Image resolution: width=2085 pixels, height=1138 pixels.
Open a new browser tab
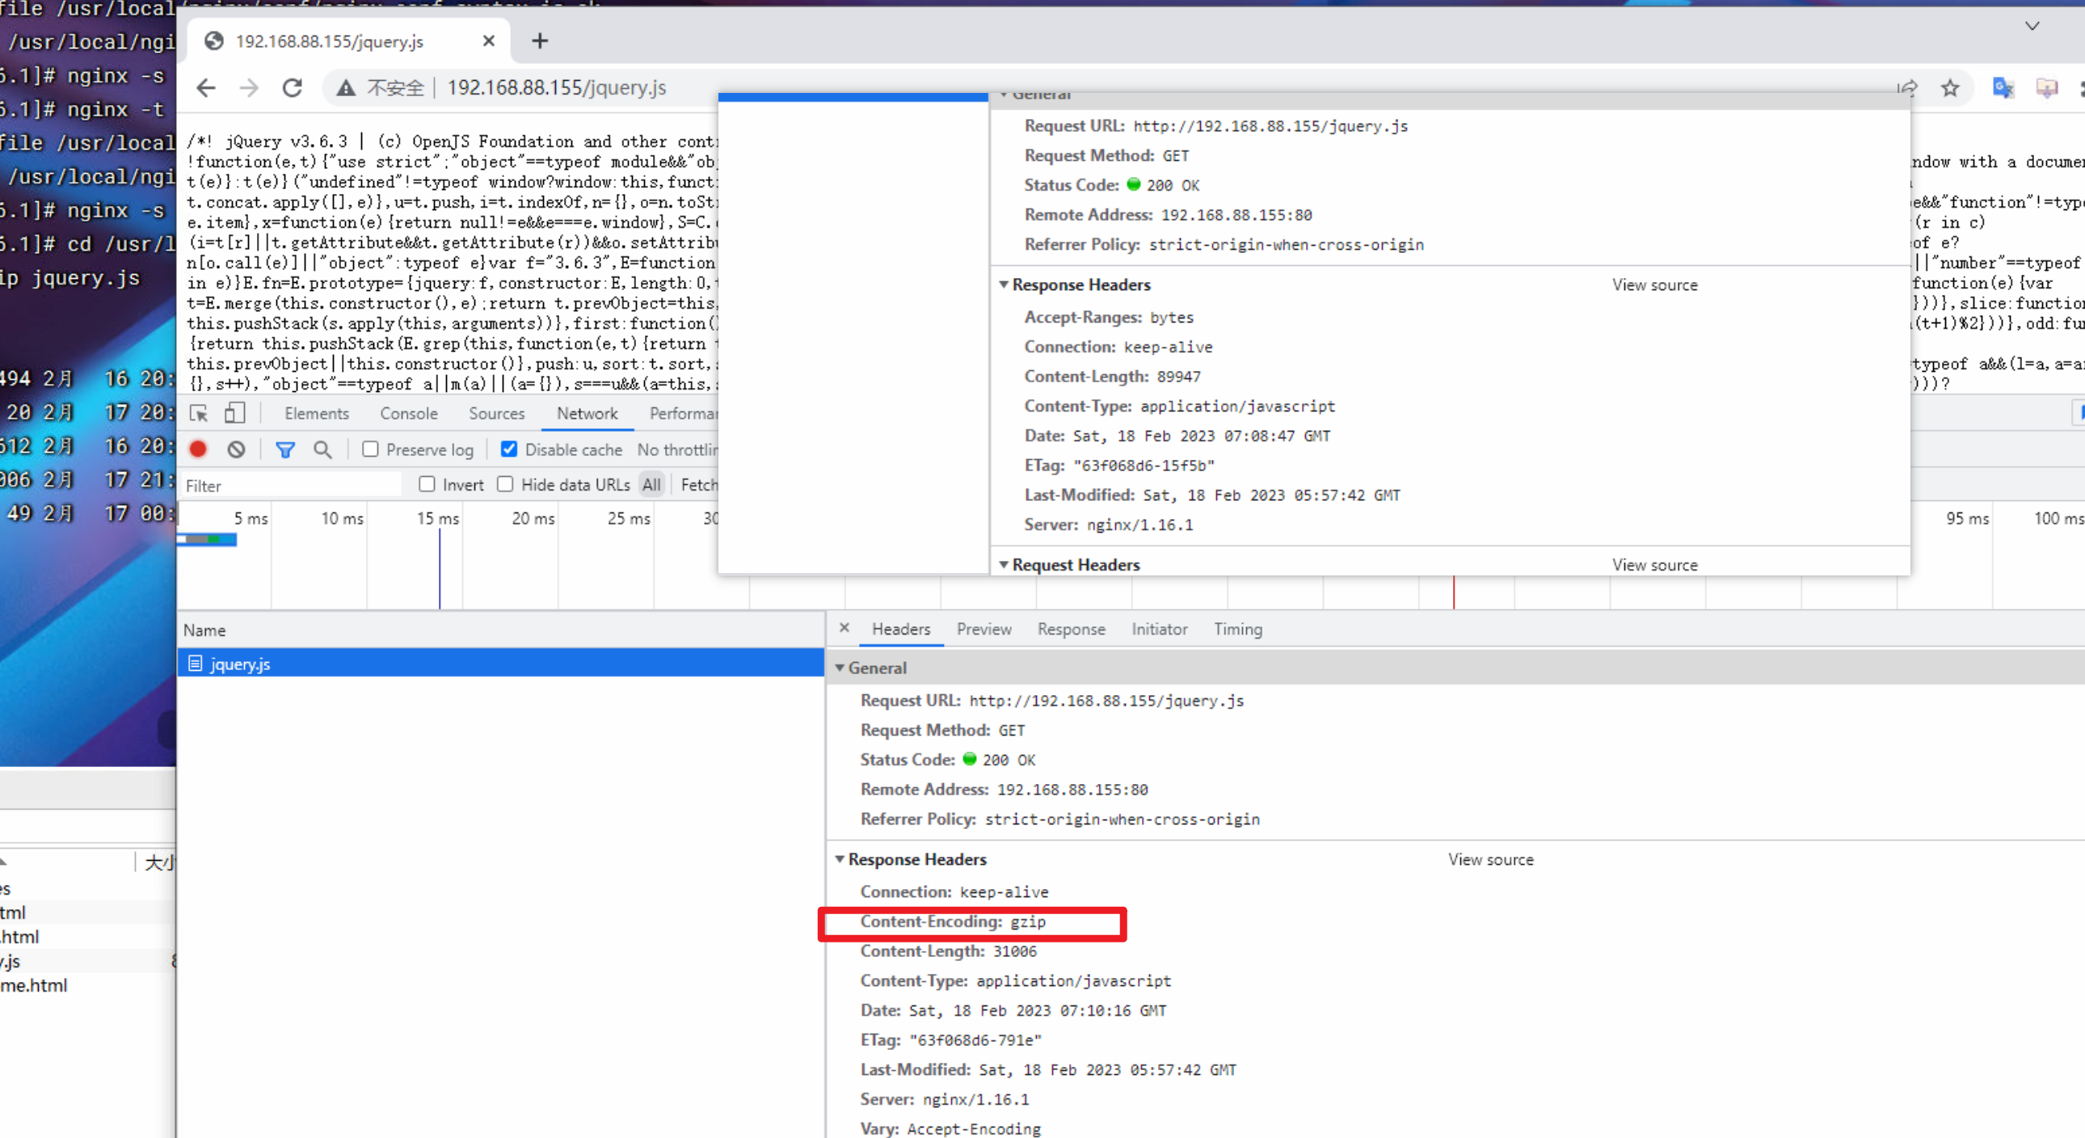click(539, 40)
